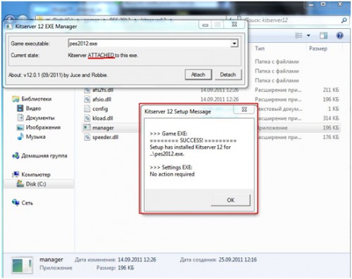Click the Компьютер icon

pos(15,174)
